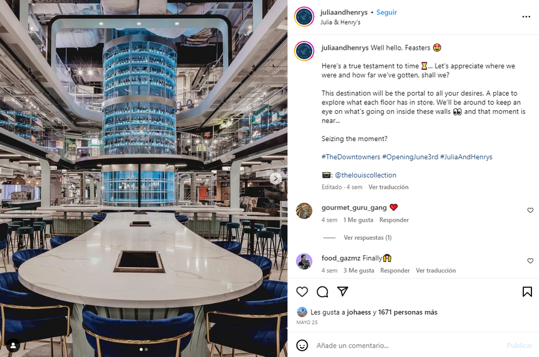Follow juliaandhenrys via Seguir
This screenshot has height=357, width=539.
pyautogui.click(x=386, y=13)
